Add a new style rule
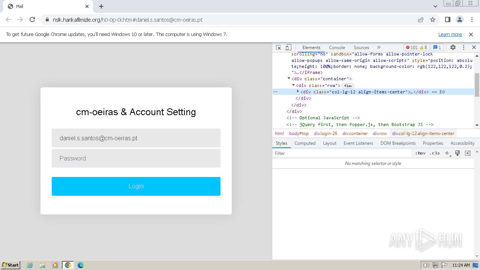This screenshot has height=270, width=480. [x=447, y=153]
